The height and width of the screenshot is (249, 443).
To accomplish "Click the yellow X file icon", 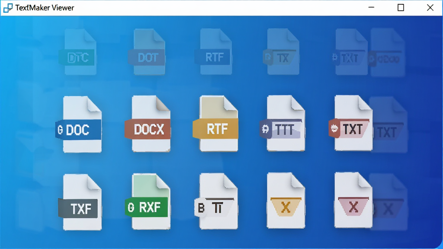I will click(286, 201).
